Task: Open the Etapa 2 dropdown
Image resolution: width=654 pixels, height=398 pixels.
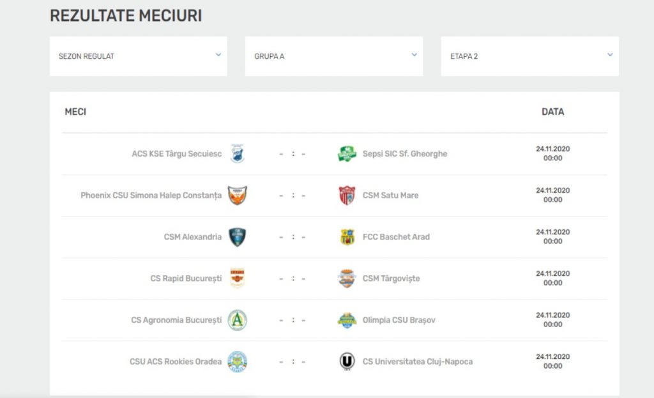Action: (529, 56)
